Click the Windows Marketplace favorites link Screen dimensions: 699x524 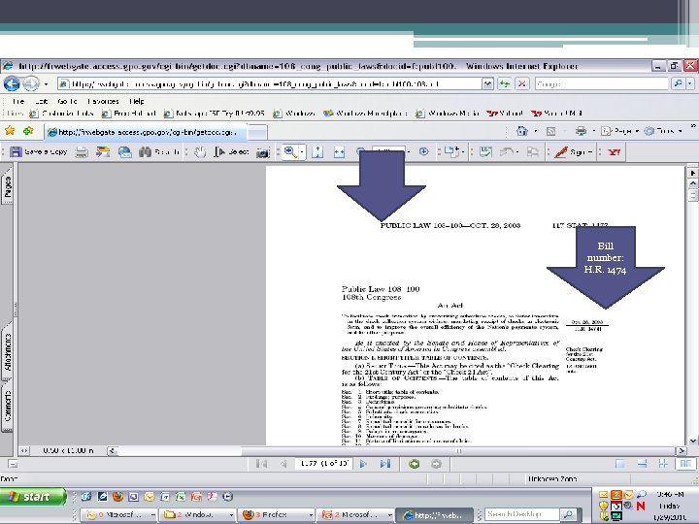pos(365,114)
